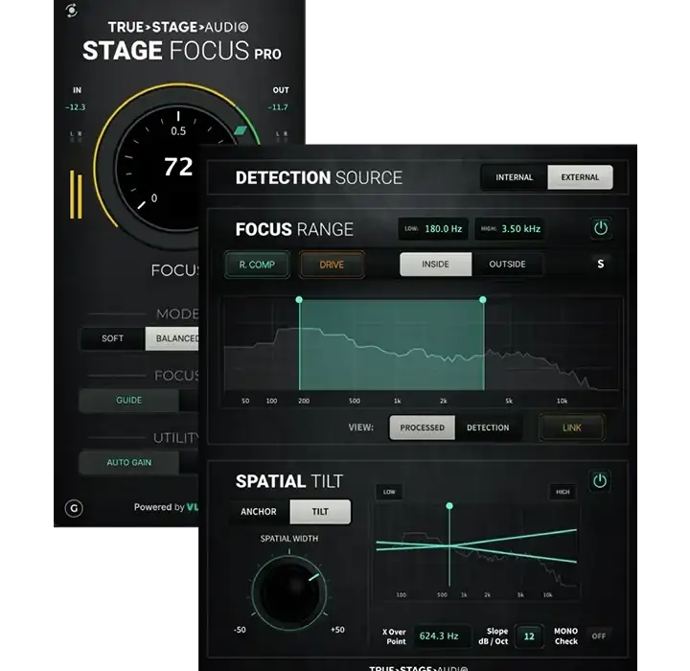Select OUTSIDE focus range mode
Viewport: 690px width, 671px height.
pyautogui.click(x=507, y=265)
